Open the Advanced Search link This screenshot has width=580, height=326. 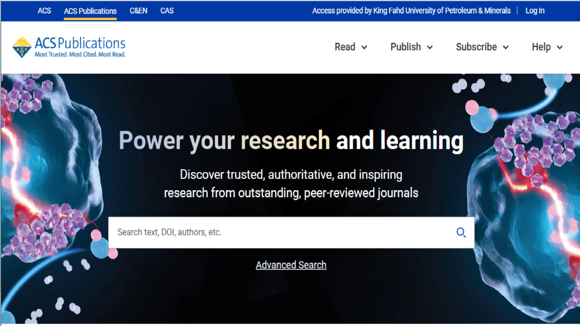(291, 265)
